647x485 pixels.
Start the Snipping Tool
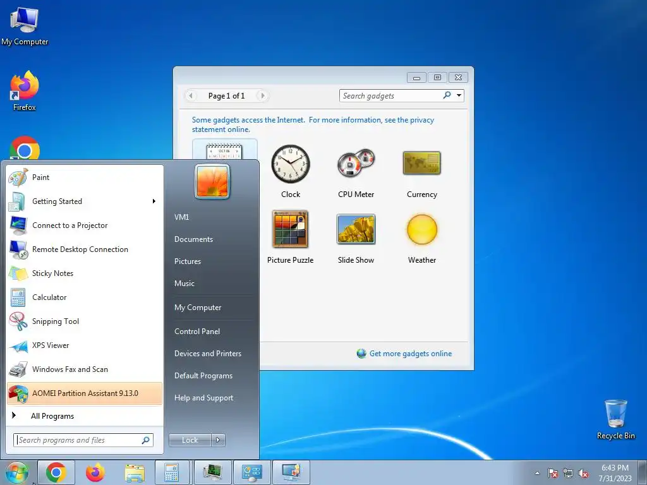click(x=85, y=321)
